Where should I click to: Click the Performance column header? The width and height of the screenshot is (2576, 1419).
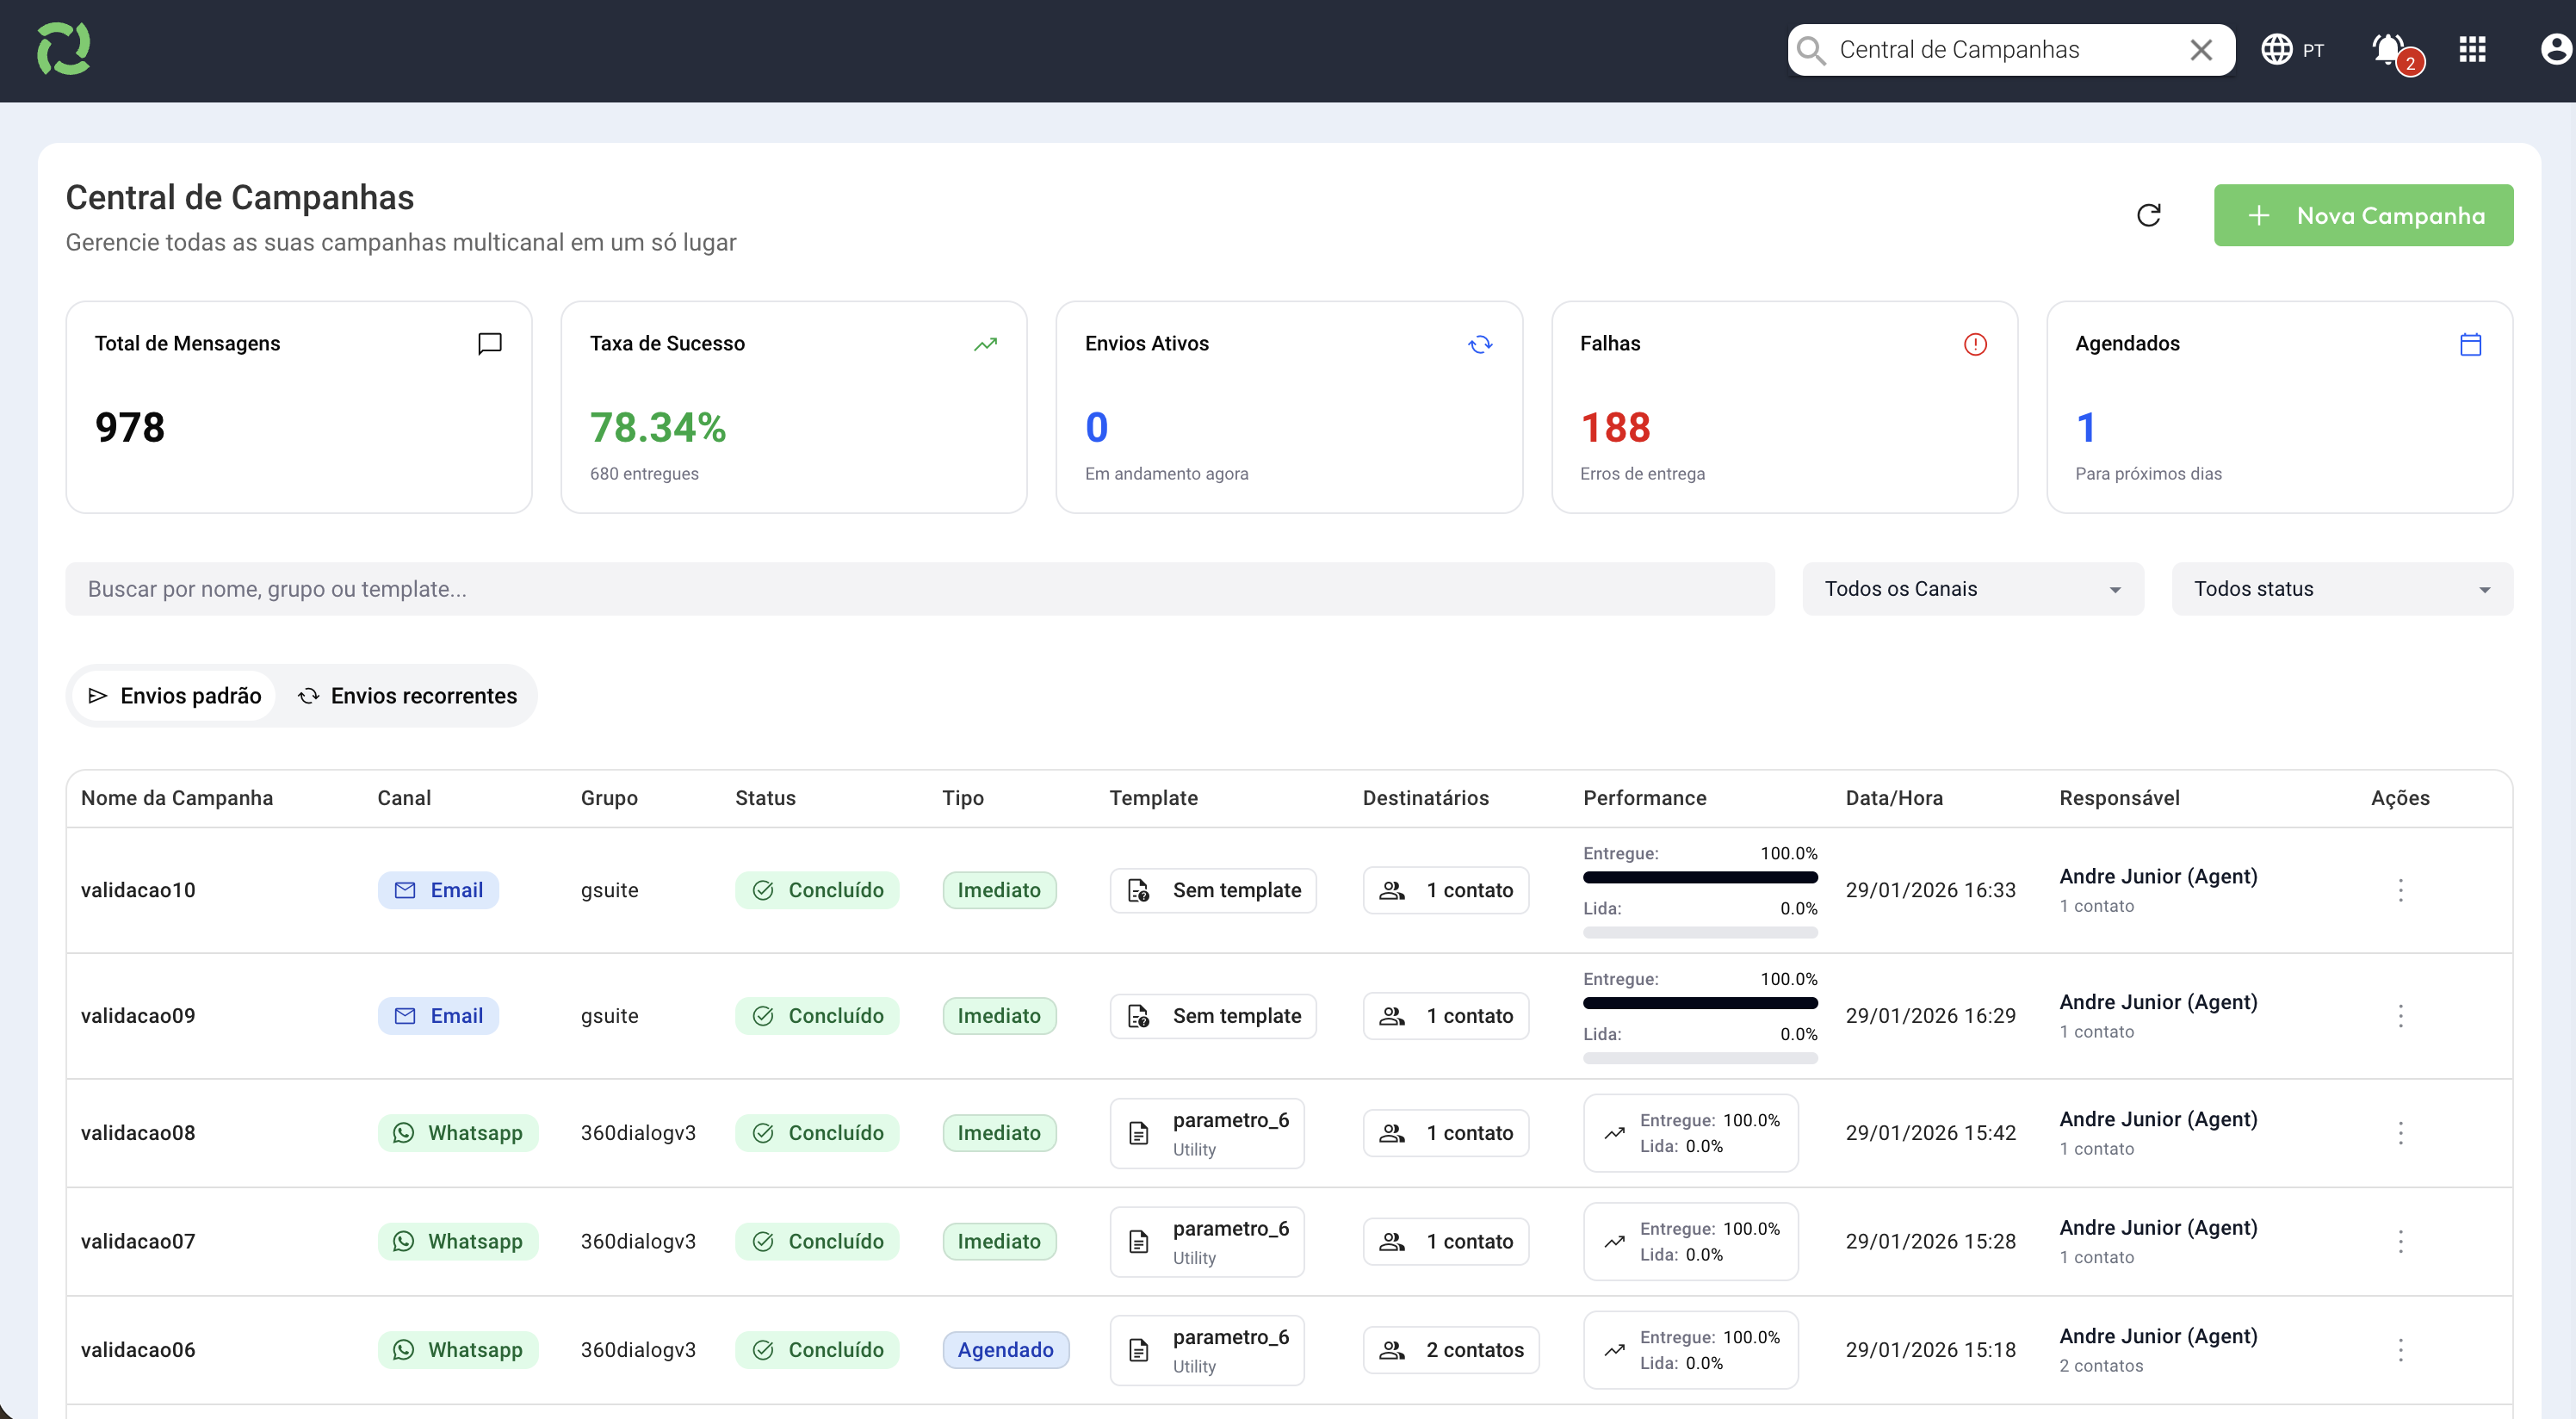pos(1645,798)
